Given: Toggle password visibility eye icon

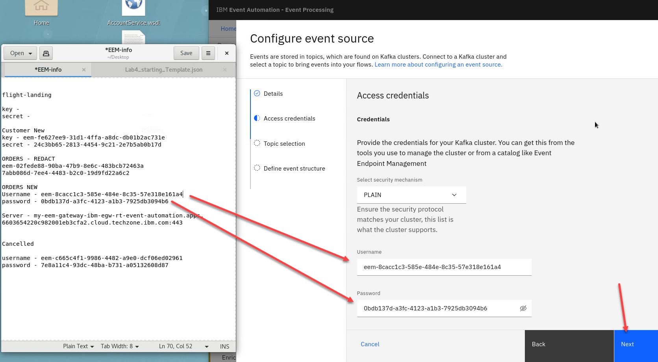Looking at the screenshot, I should click(523, 308).
